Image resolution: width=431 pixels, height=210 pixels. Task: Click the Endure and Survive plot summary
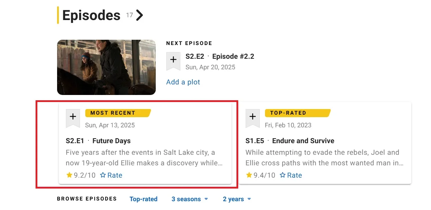pos(324,158)
